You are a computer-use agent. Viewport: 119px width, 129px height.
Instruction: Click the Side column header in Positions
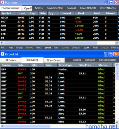pyautogui.click(x=43, y=13)
